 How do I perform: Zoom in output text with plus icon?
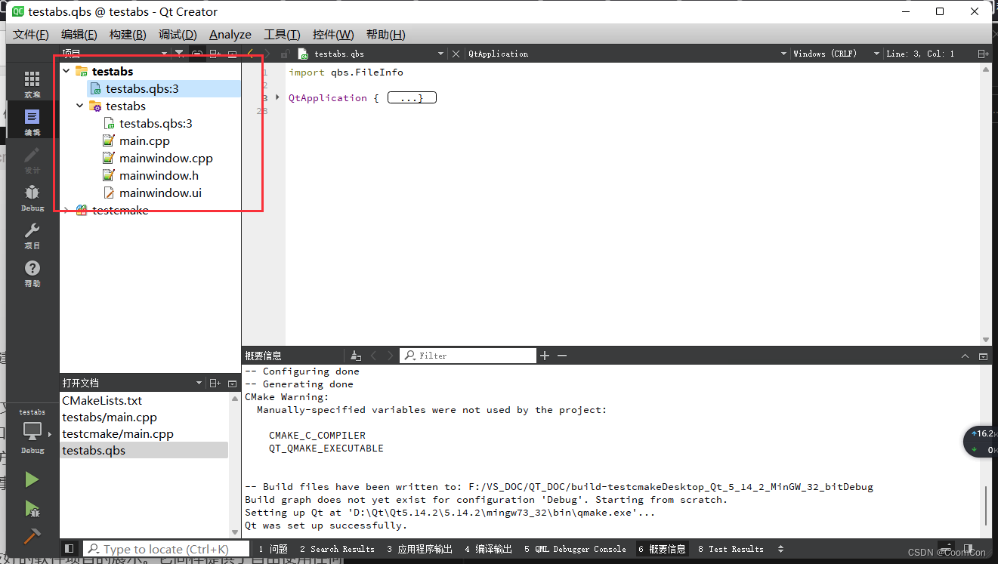pyautogui.click(x=545, y=356)
